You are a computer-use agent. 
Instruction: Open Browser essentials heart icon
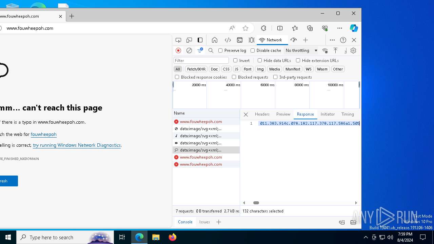325,28
